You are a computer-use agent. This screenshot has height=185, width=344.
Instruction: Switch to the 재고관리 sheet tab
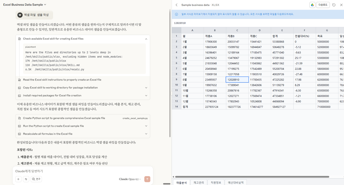tap(199, 182)
